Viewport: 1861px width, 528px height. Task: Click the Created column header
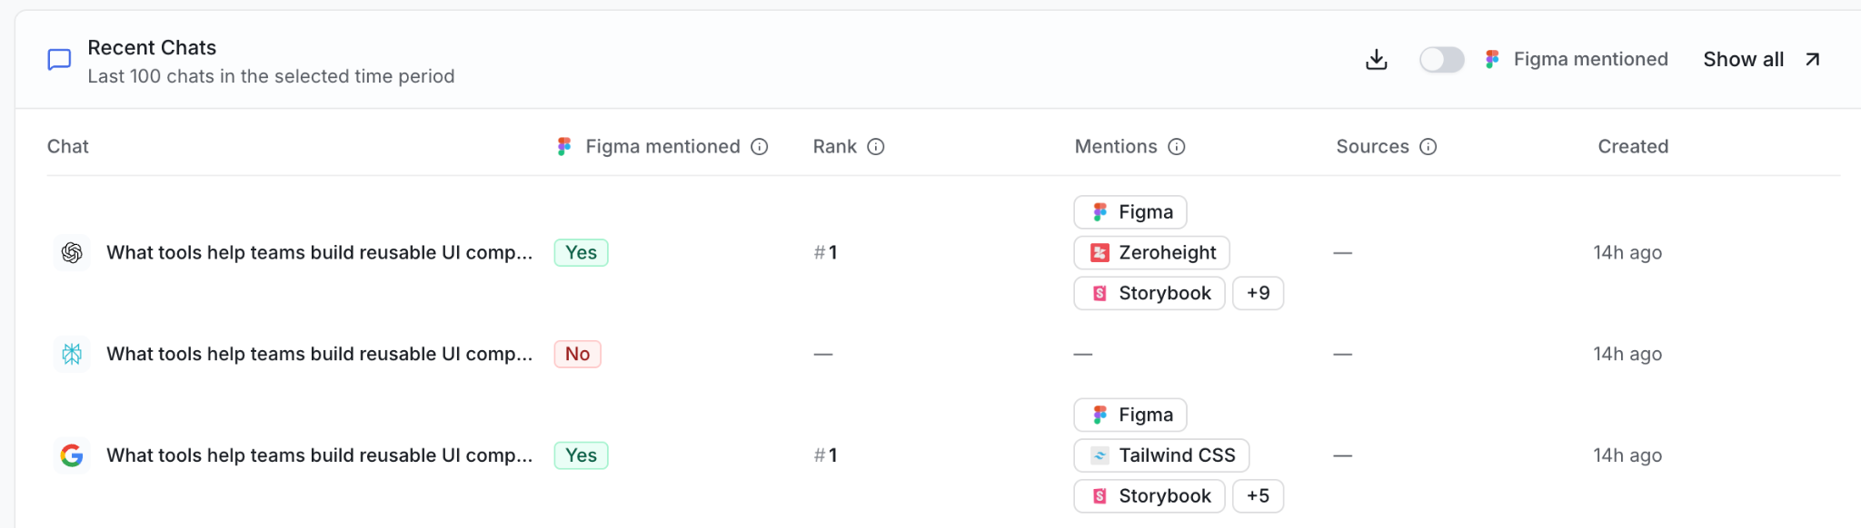click(x=1633, y=147)
